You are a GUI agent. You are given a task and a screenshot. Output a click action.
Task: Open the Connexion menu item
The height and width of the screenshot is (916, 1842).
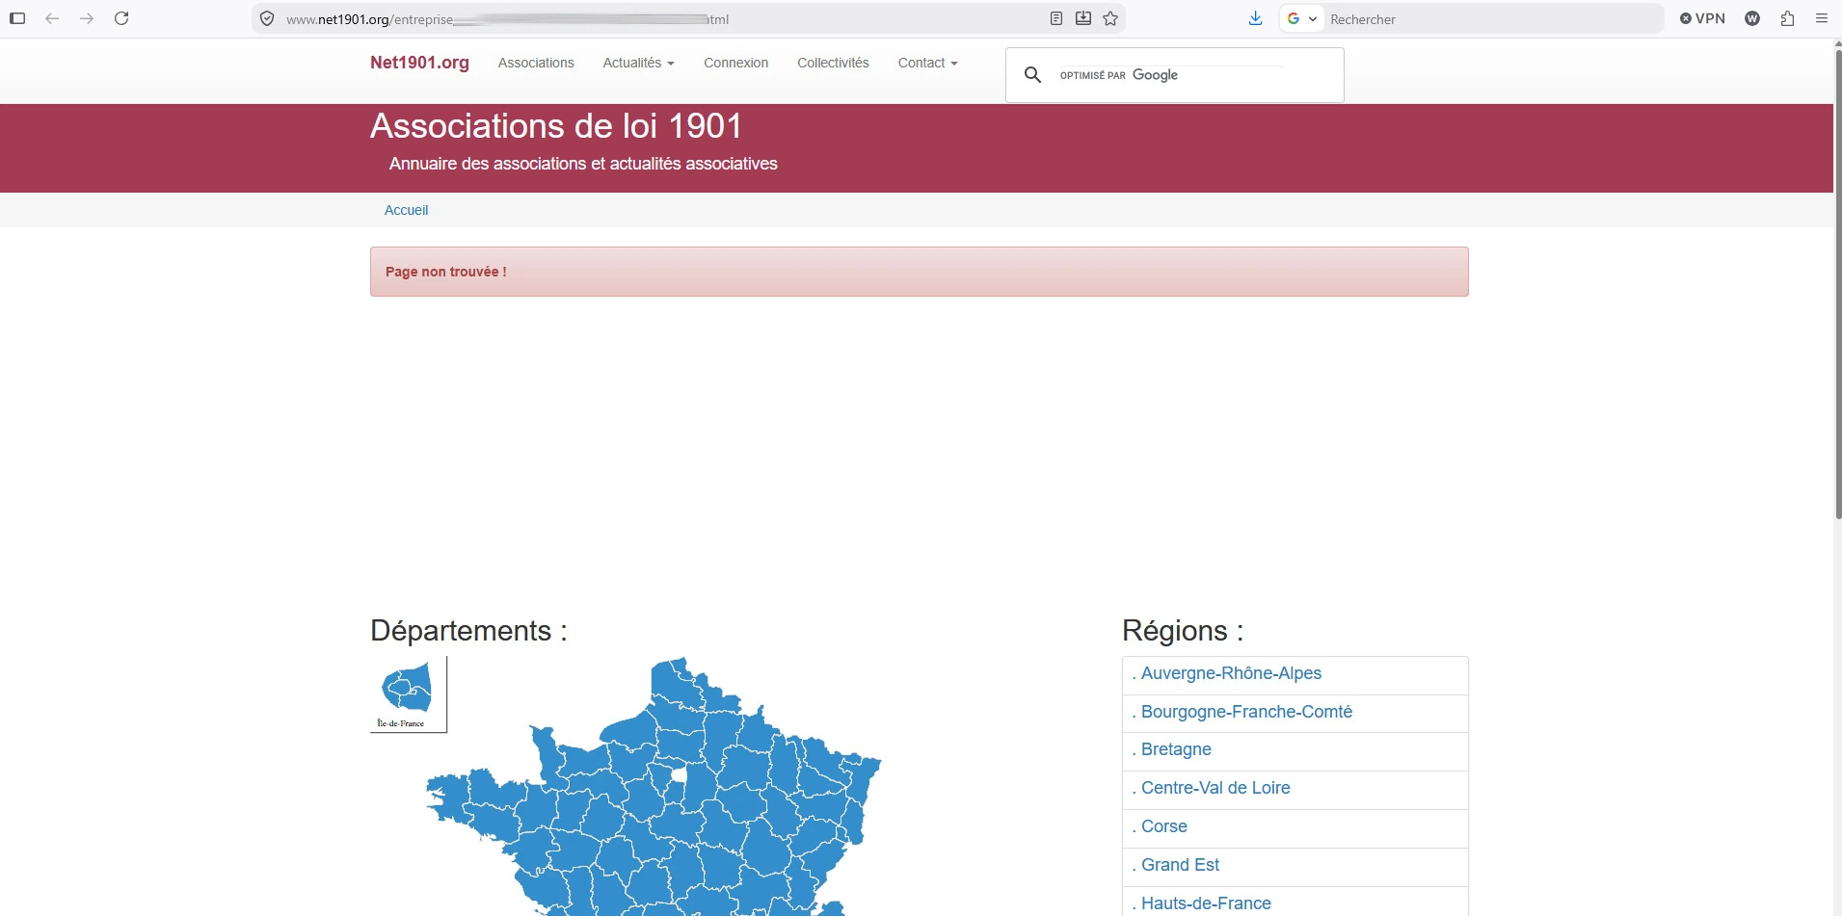click(735, 63)
